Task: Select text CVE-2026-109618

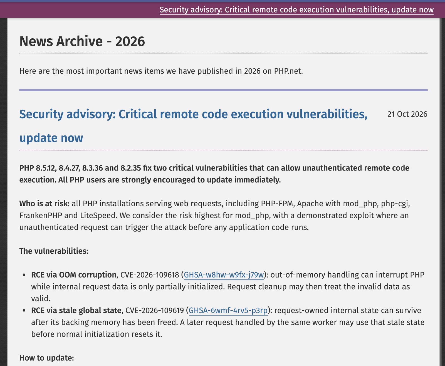Action: click(150, 275)
